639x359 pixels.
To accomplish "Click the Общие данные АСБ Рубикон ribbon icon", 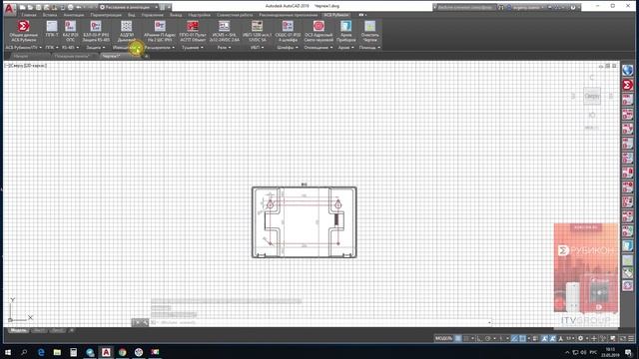I will pyautogui.click(x=24, y=27).
